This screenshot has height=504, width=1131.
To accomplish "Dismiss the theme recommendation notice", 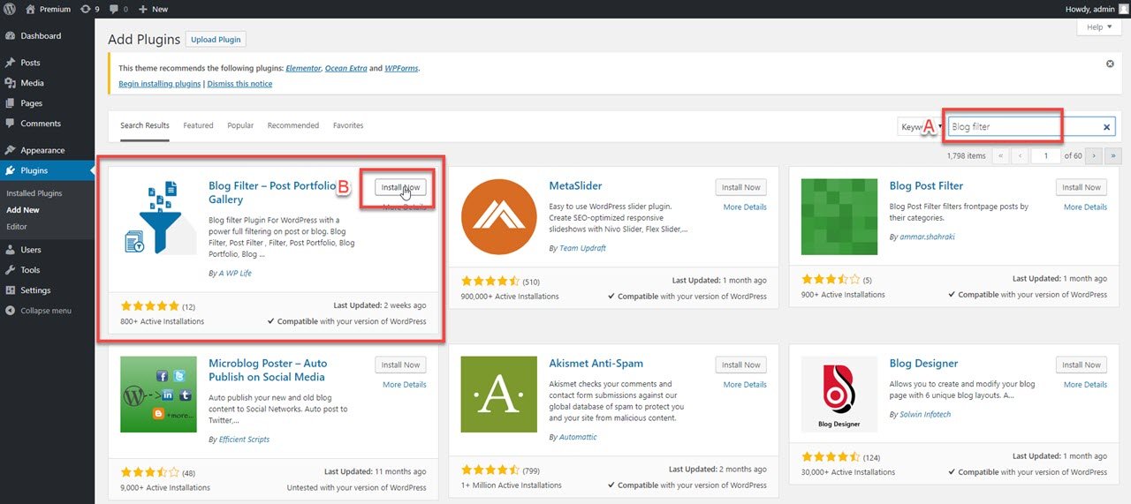I will [x=1110, y=64].
